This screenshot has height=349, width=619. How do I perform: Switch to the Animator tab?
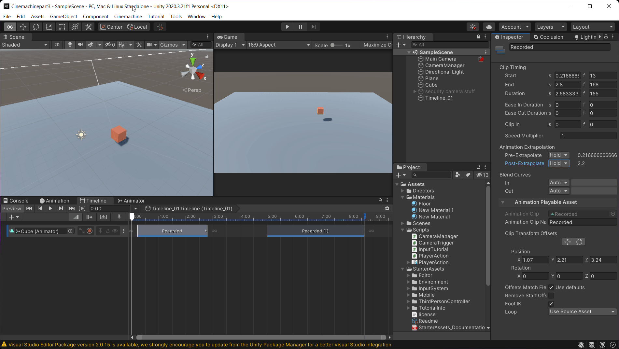point(131,201)
